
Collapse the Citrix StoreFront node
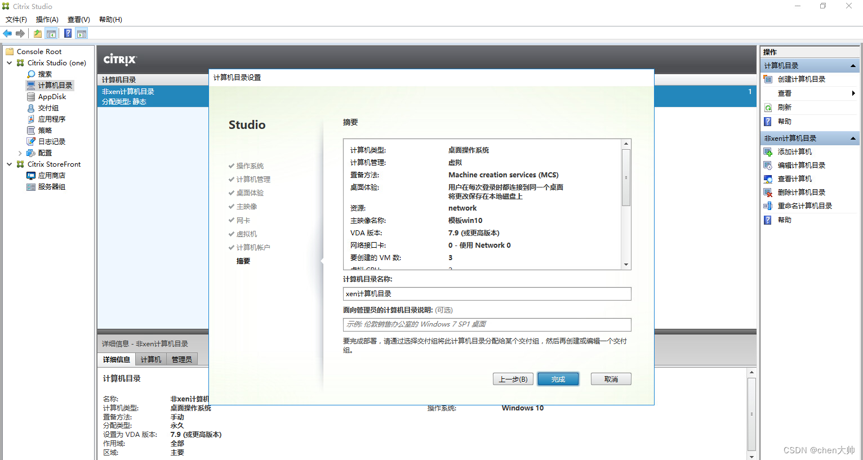10,164
